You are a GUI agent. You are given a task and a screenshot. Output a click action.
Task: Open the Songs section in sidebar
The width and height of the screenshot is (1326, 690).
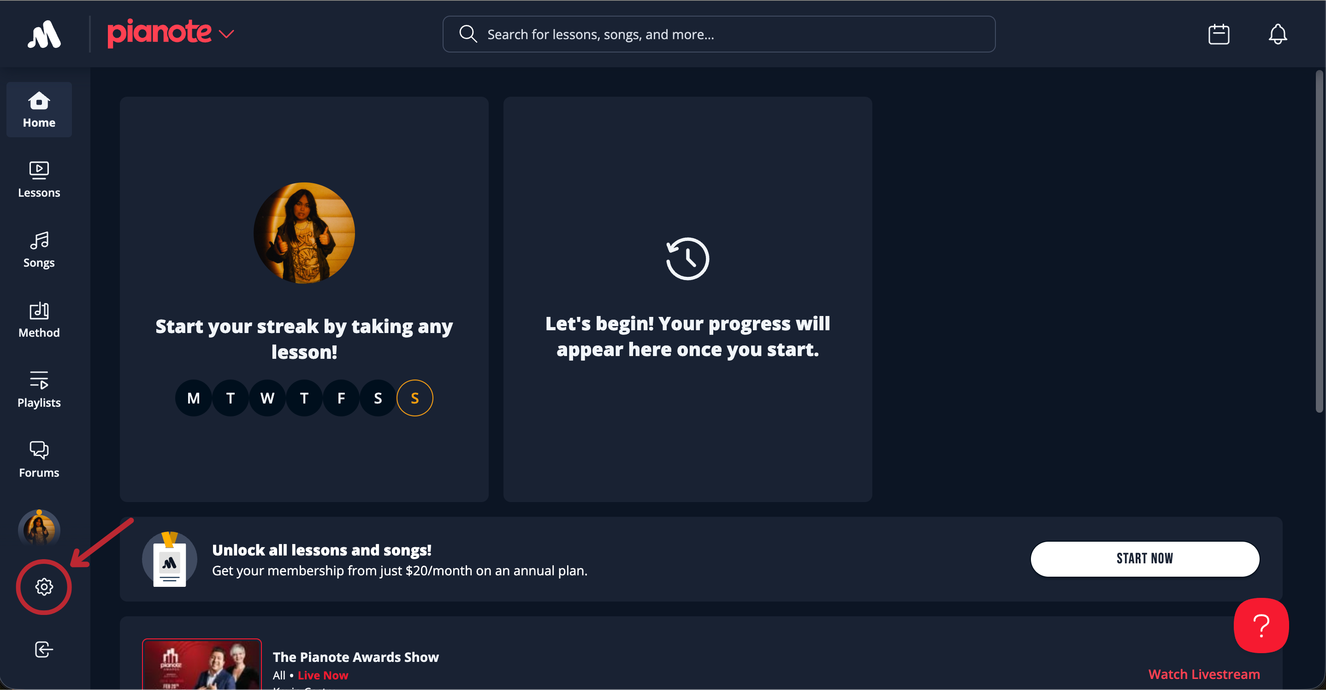(x=39, y=249)
